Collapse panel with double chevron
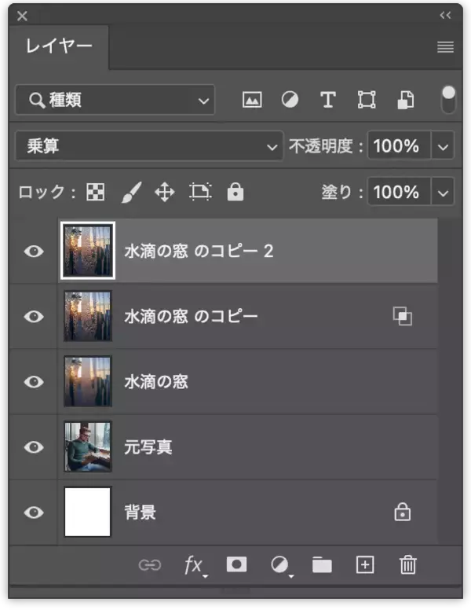471x610 pixels. 445,16
